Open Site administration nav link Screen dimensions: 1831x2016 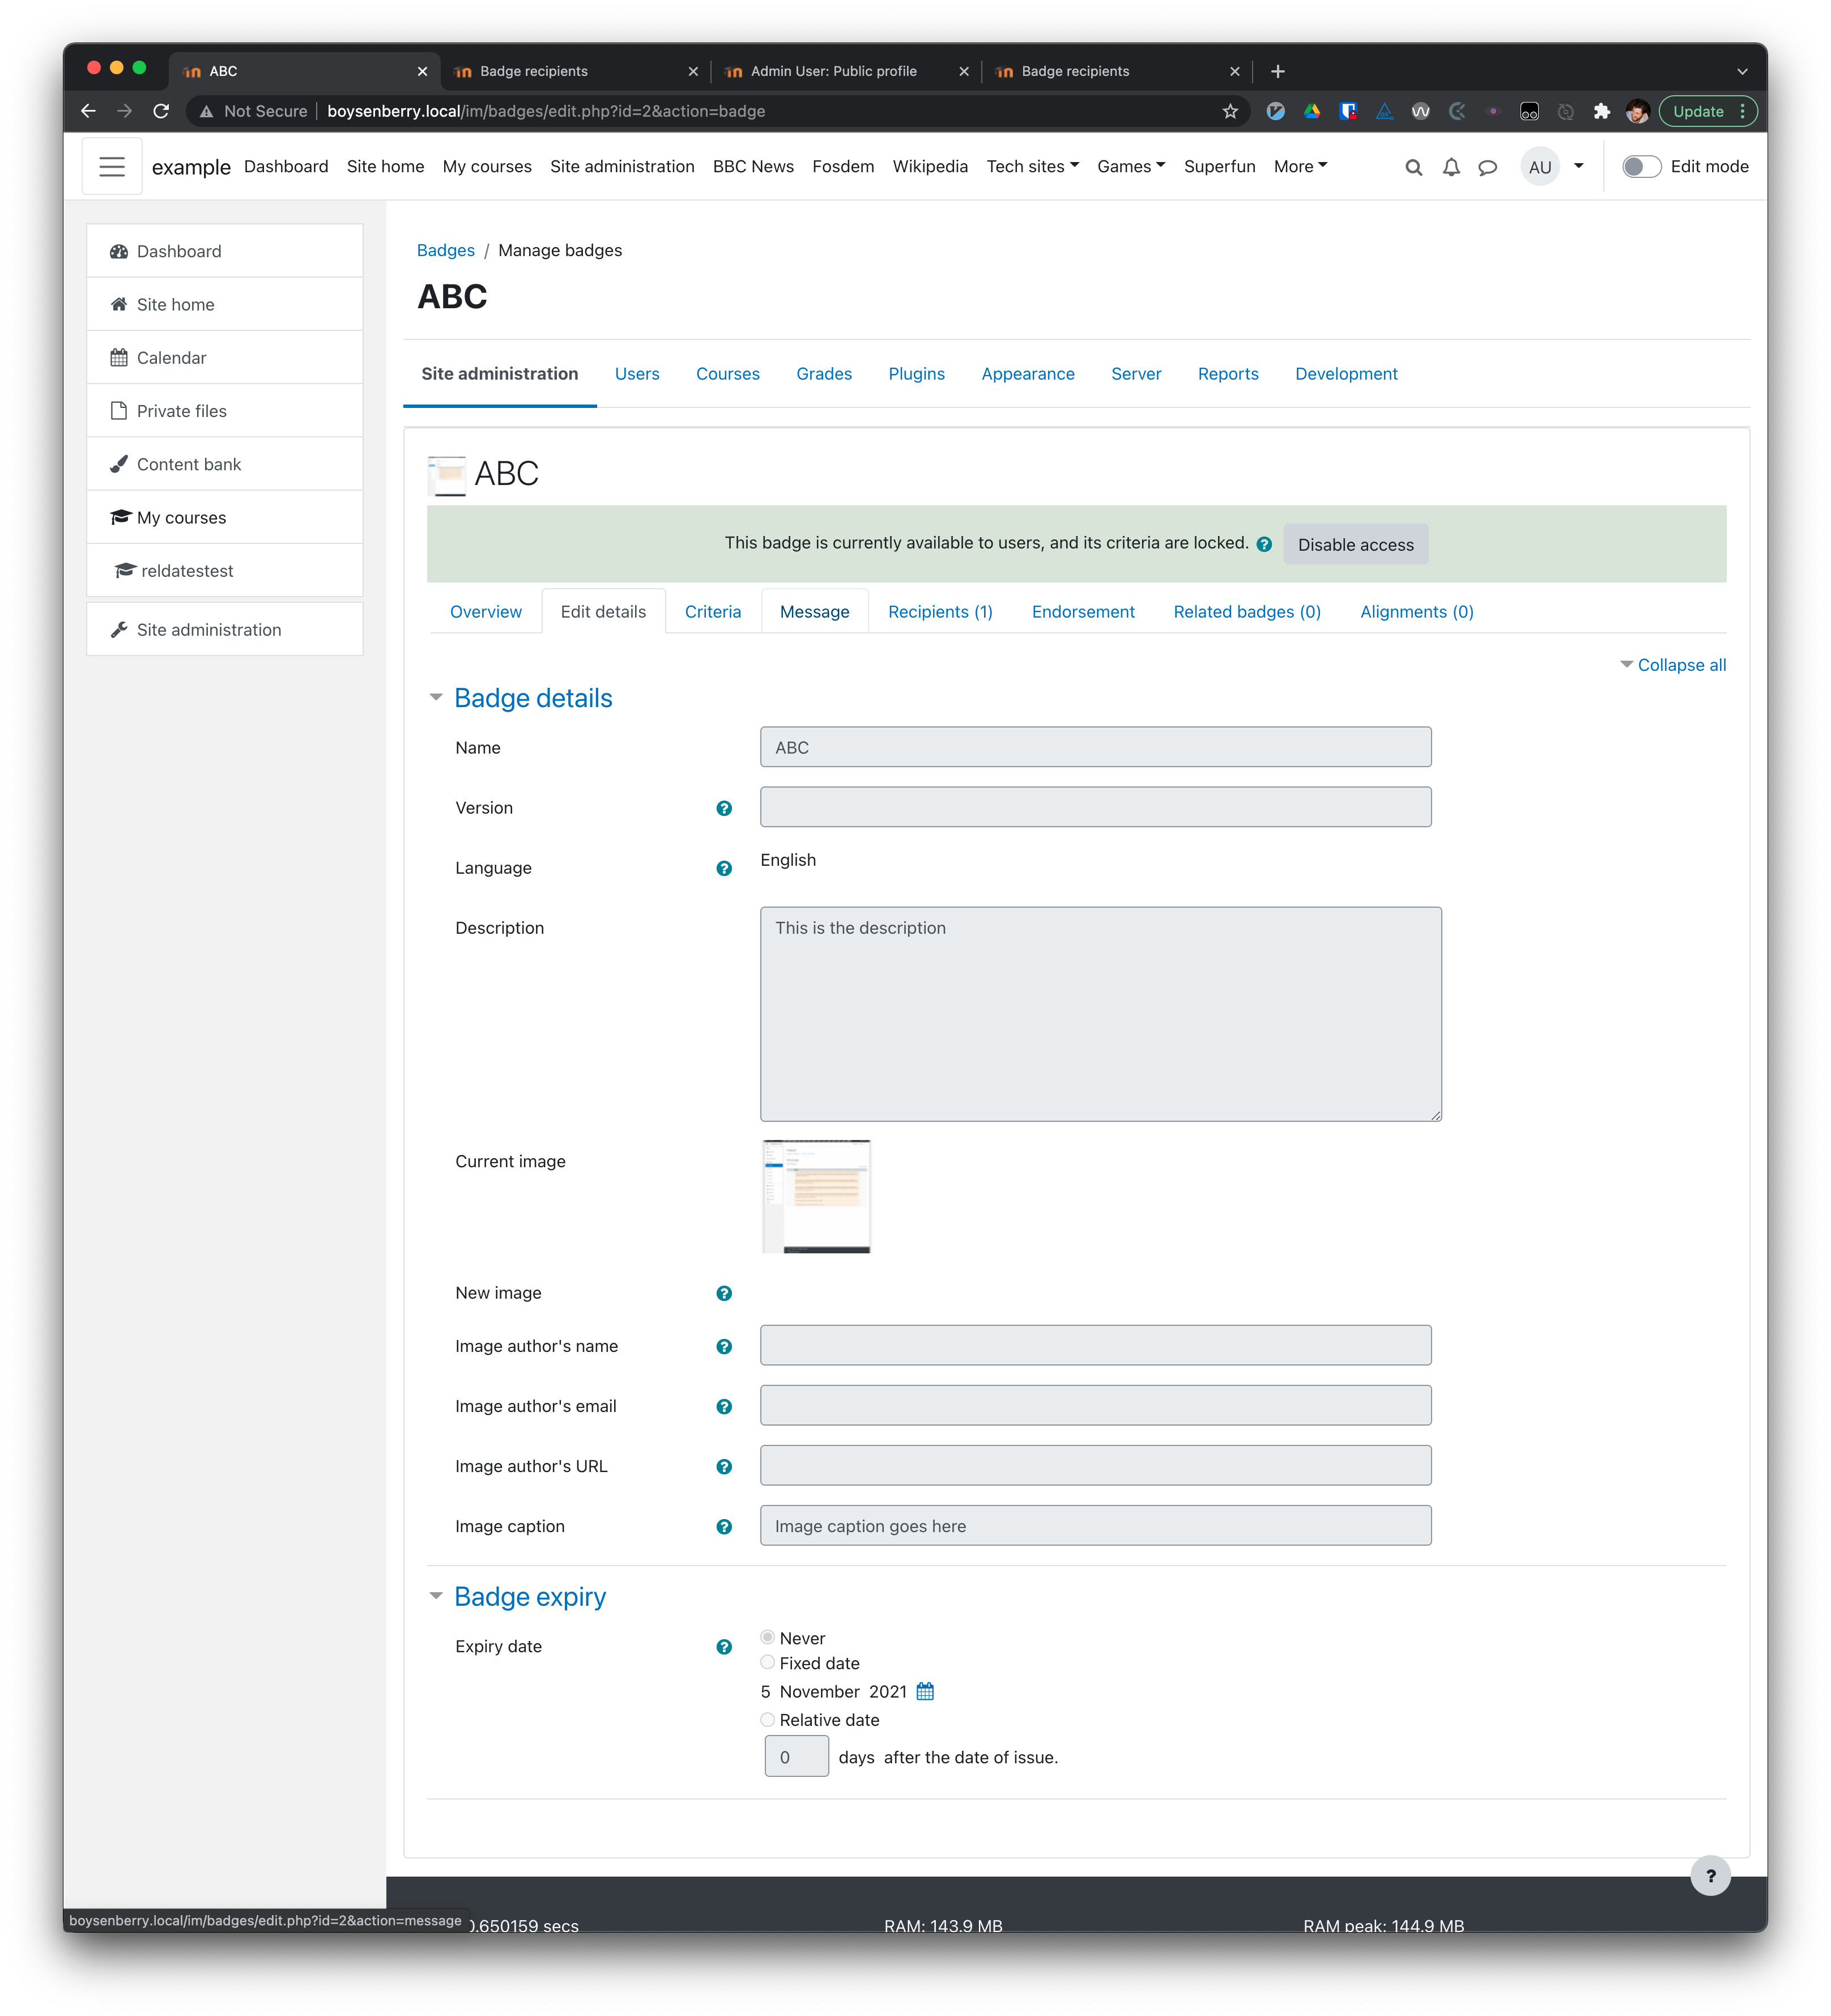(x=622, y=167)
